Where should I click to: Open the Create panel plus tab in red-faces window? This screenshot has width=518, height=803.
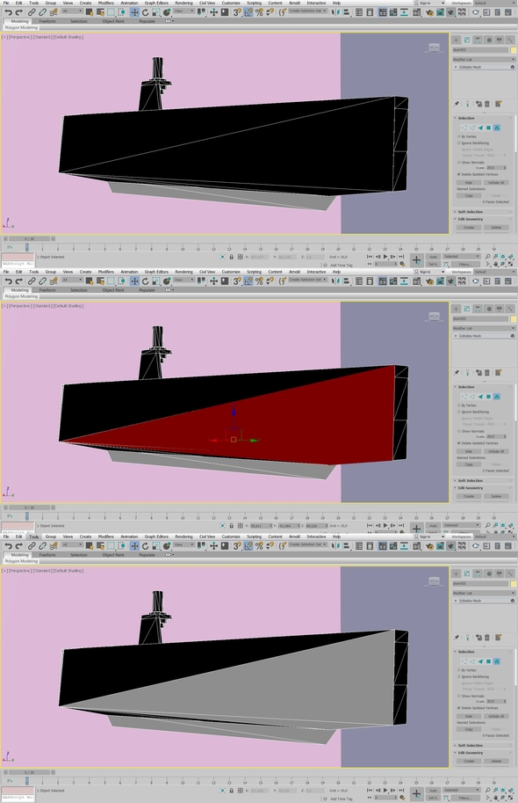point(457,309)
